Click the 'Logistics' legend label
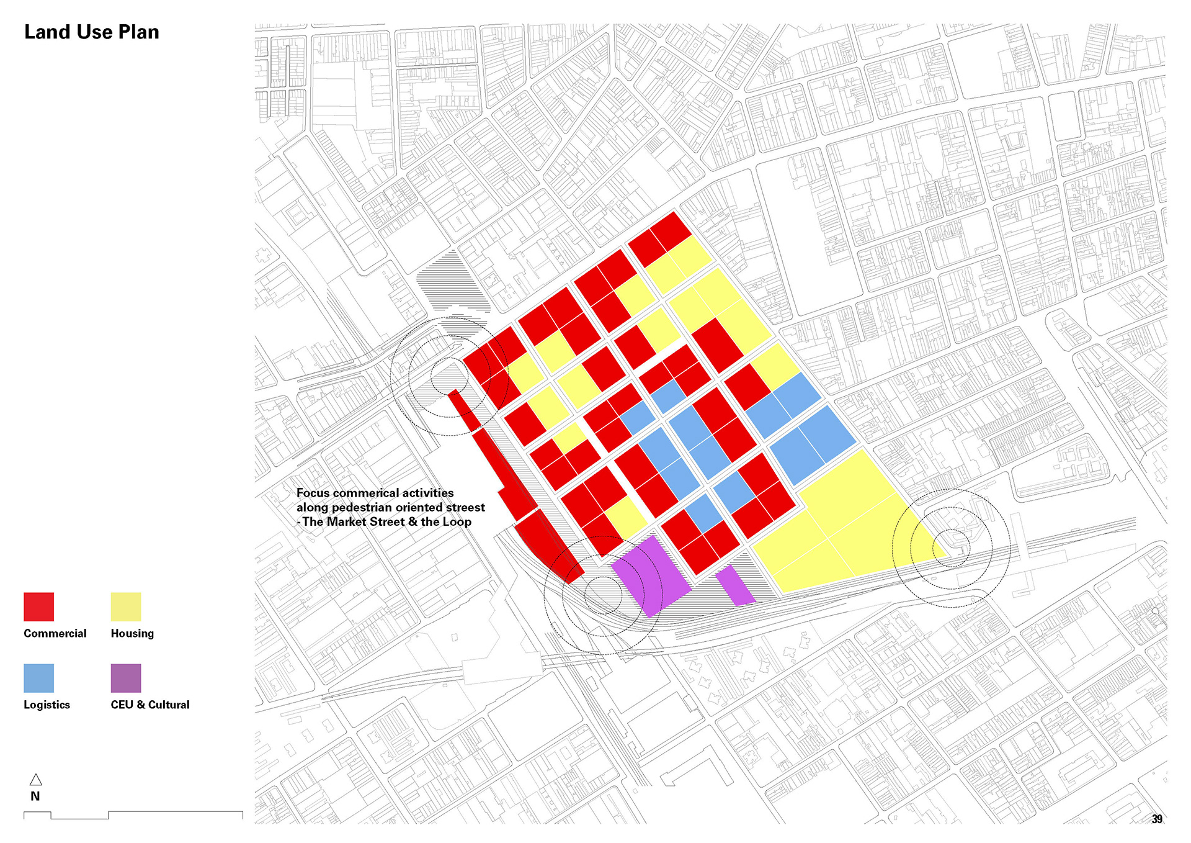The height and width of the screenshot is (843, 1191). (47, 705)
